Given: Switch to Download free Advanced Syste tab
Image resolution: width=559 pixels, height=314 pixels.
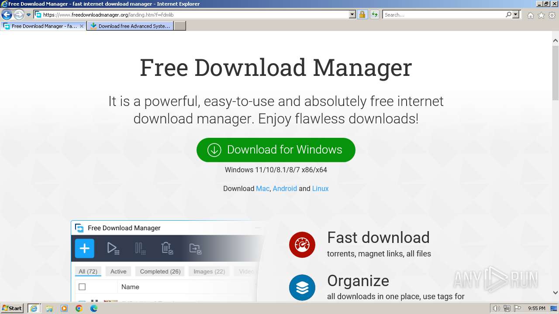Looking at the screenshot, I should (x=130, y=26).
